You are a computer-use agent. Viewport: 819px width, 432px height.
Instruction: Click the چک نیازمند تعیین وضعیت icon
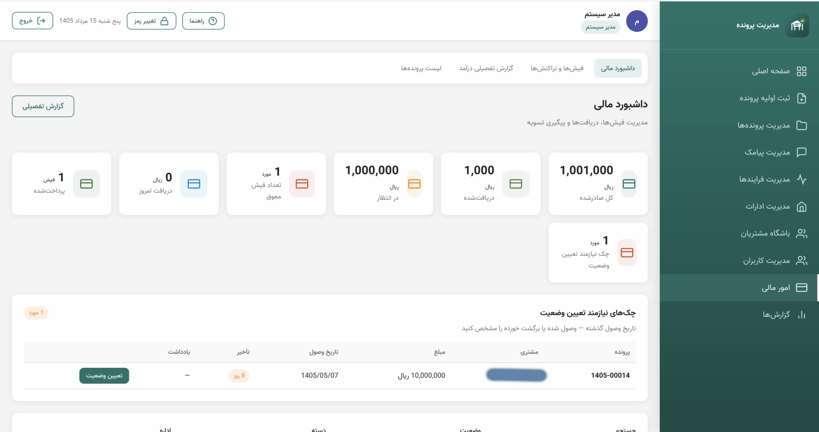[627, 253]
